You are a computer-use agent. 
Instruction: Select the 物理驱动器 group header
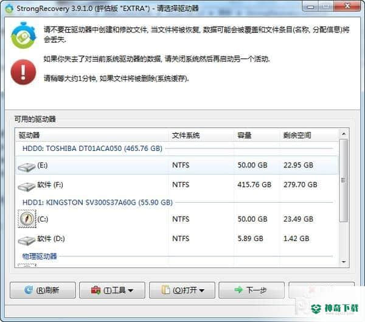[x=40, y=256]
